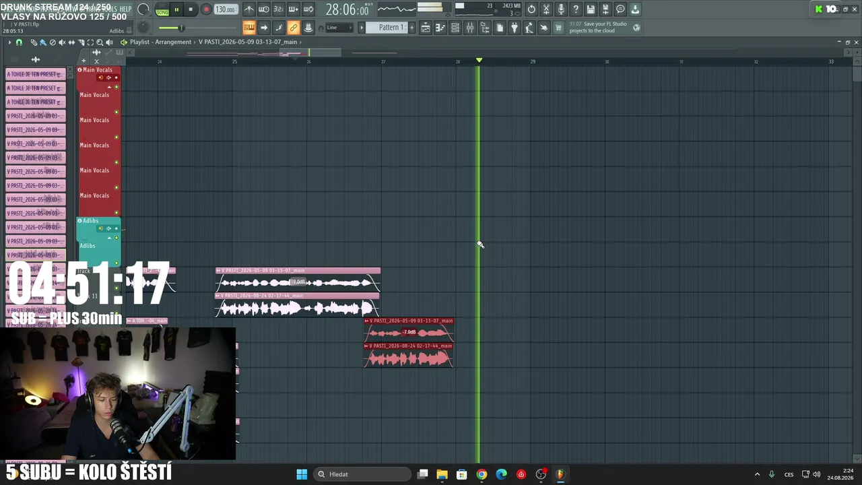
Task: Open the one-click audio recording microphone icon
Action: [561, 9]
